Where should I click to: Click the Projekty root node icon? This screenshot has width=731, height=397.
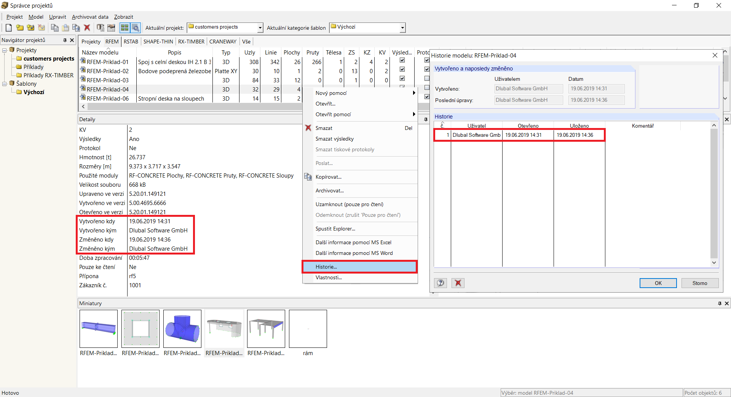point(12,50)
